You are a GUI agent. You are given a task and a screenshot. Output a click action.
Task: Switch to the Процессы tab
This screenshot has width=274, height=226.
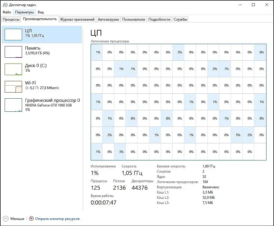[x=11, y=19]
